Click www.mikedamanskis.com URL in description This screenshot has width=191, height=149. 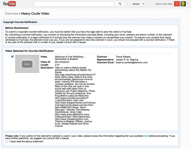72,119
